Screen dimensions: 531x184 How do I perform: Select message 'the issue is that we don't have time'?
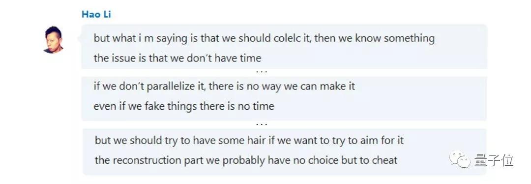[x=177, y=58]
